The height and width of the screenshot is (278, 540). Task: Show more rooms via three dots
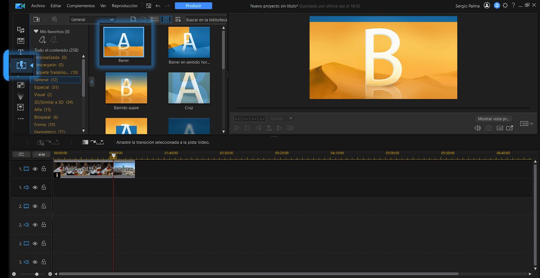click(21, 119)
